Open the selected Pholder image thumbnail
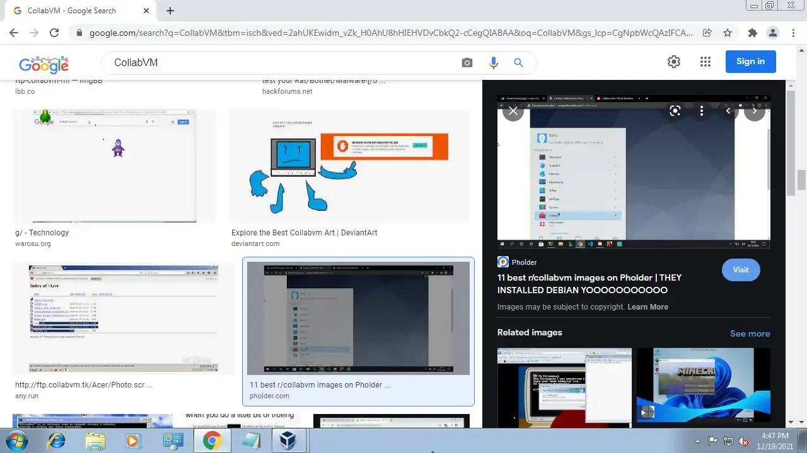The width and height of the screenshot is (807, 453). tap(358, 318)
